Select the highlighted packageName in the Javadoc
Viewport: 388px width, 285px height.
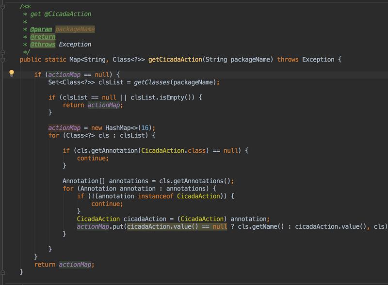pyautogui.click(x=75, y=29)
